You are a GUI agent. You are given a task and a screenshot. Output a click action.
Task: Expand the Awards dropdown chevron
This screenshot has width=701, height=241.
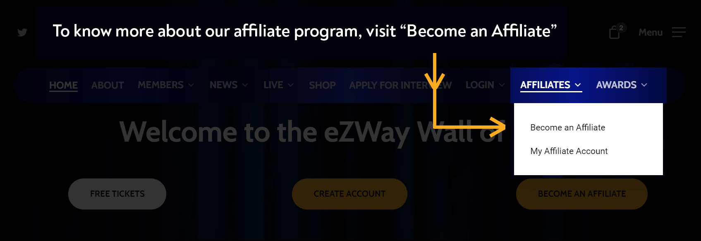pyautogui.click(x=644, y=85)
